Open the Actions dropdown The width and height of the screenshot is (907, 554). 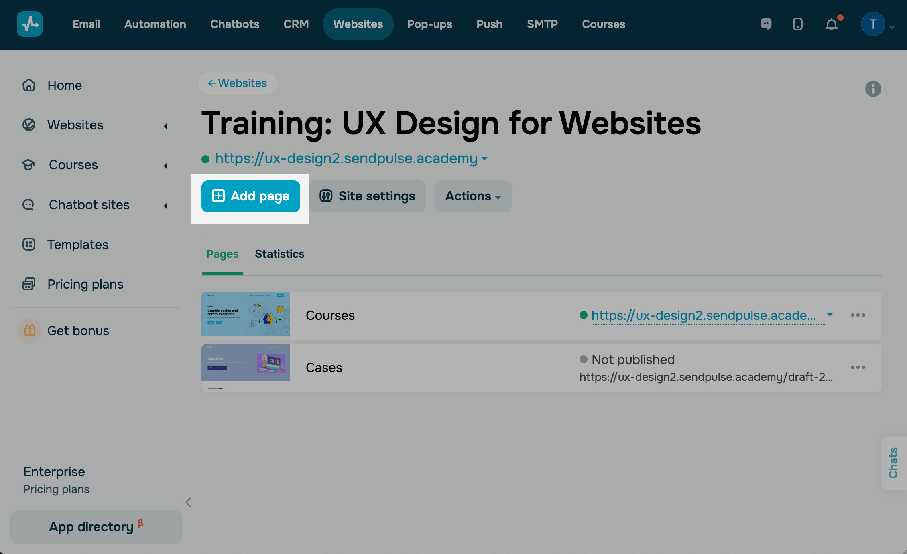point(473,196)
